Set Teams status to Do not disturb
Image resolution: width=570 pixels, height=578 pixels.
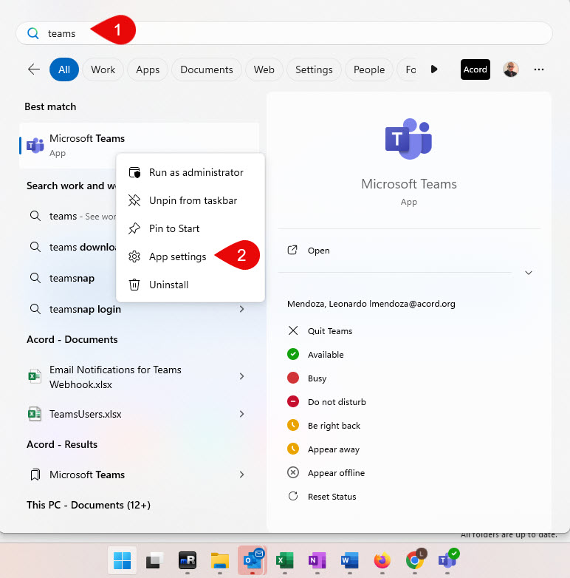pyautogui.click(x=337, y=402)
